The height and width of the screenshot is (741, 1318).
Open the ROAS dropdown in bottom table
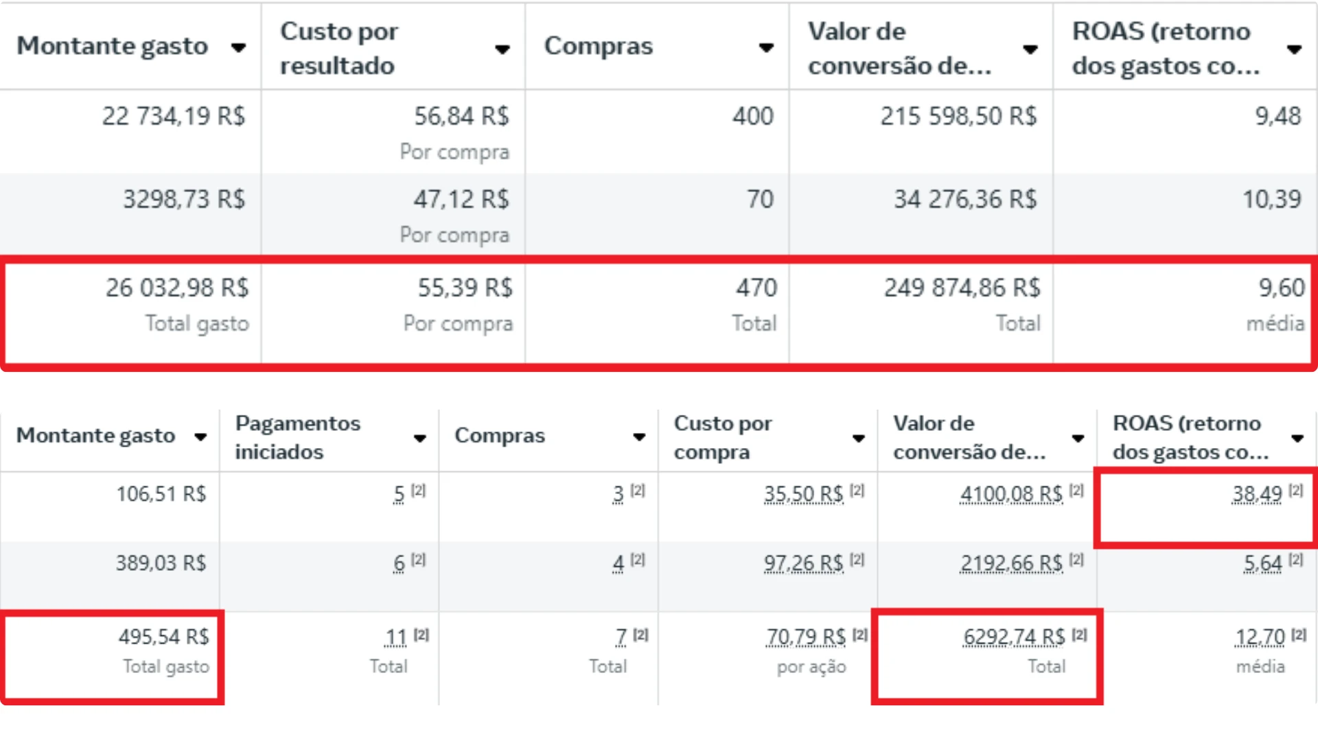(x=1297, y=439)
